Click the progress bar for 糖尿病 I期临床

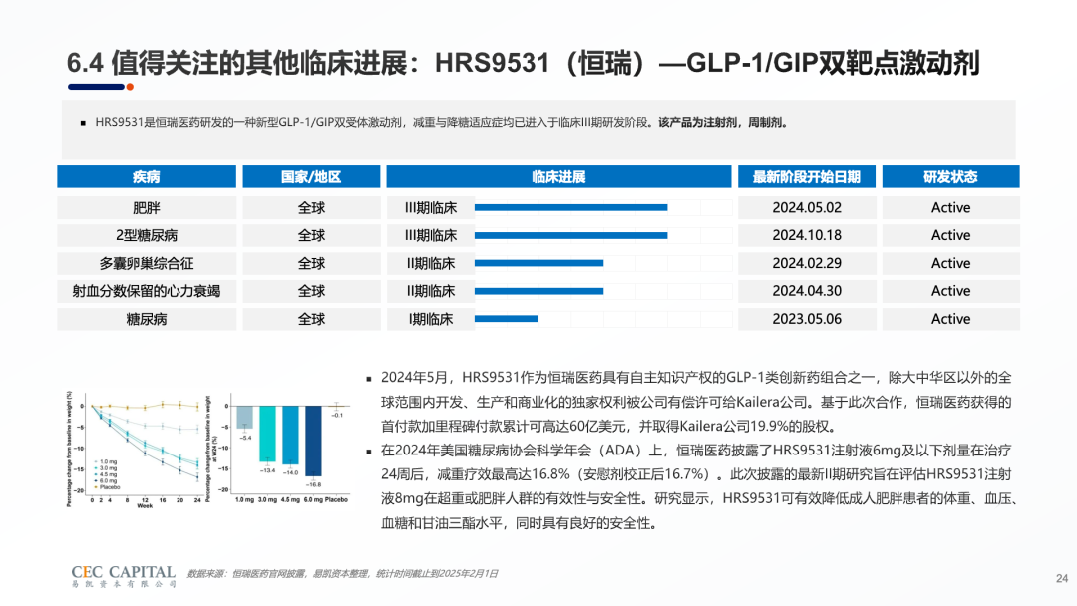click(507, 319)
